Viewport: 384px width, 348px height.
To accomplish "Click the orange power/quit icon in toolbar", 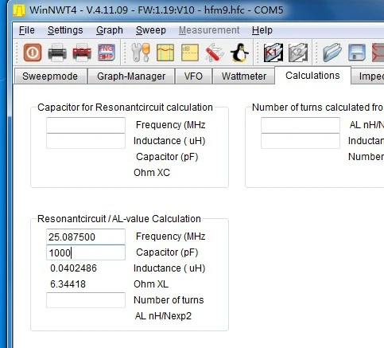I will [x=33, y=53].
